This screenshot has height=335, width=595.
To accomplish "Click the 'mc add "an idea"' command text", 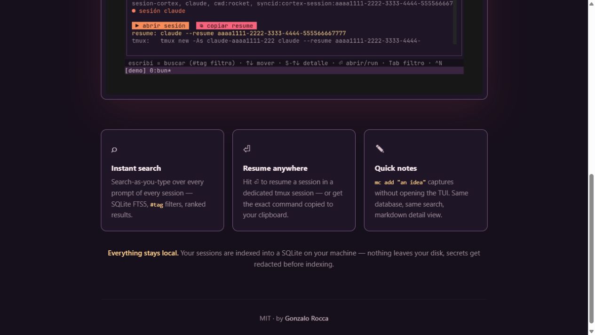I will click(400, 183).
